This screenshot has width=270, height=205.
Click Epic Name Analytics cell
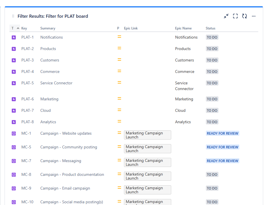[183, 122]
